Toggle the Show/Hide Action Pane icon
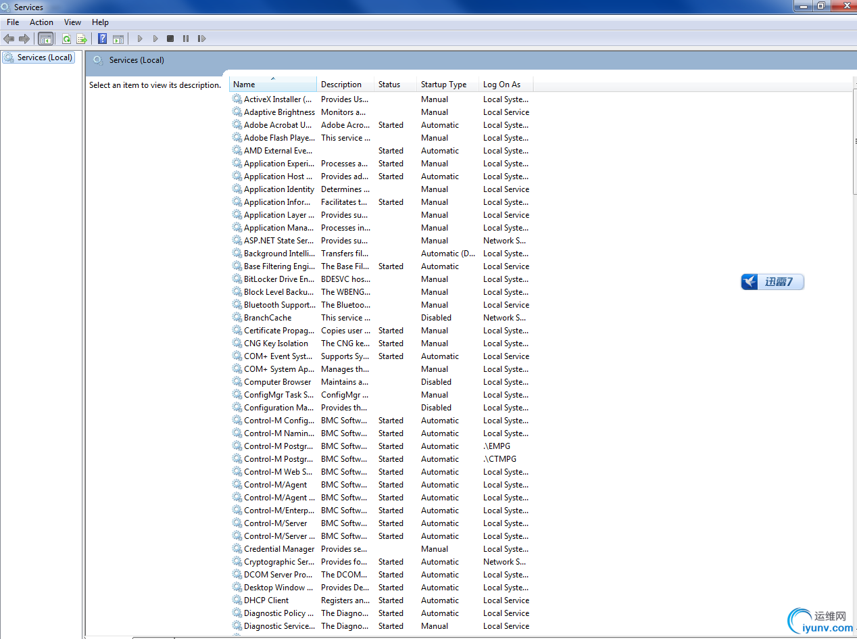The width and height of the screenshot is (857, 639). (x=118, y=39)
